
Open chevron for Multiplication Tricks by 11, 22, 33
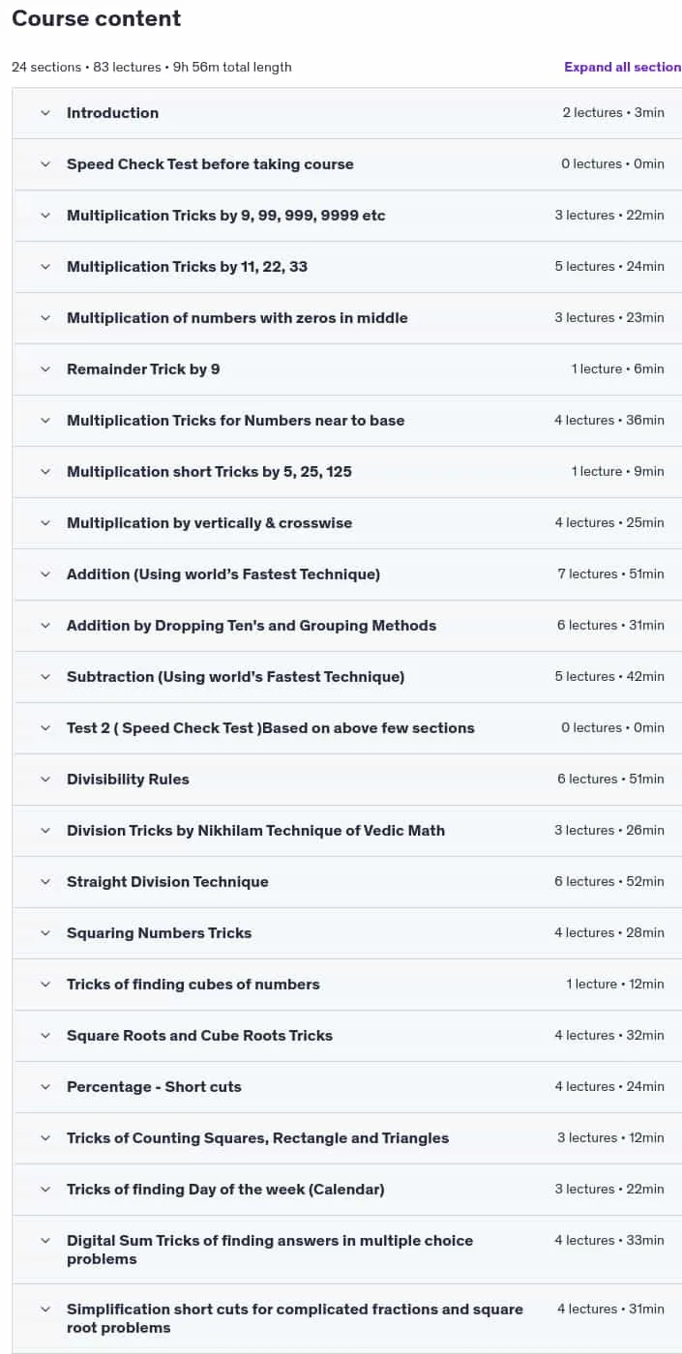pos(44,267)
